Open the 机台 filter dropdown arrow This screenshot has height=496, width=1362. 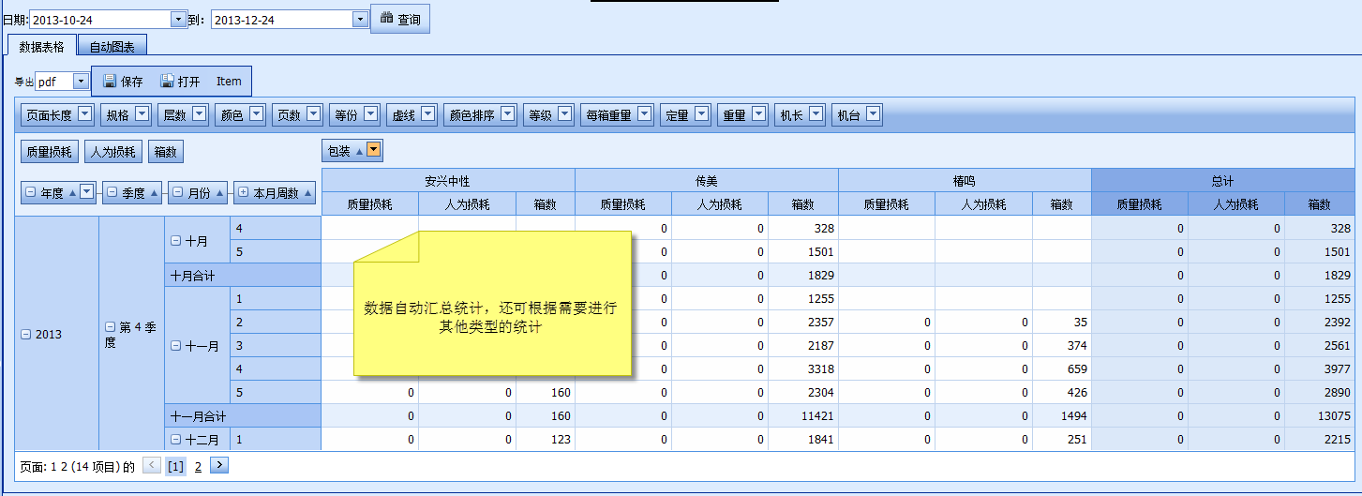(873, 114)
